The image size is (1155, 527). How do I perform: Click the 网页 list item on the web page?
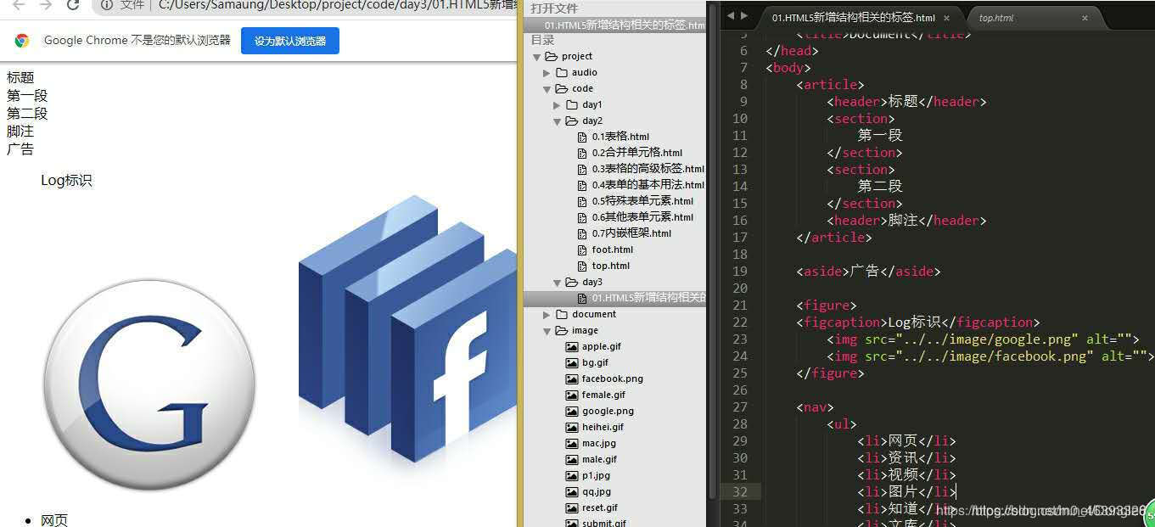coord(54,520)
